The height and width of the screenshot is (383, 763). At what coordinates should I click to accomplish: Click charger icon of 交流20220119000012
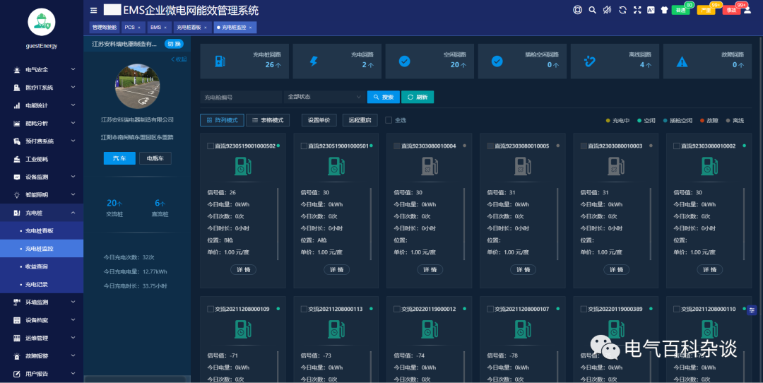430,329
